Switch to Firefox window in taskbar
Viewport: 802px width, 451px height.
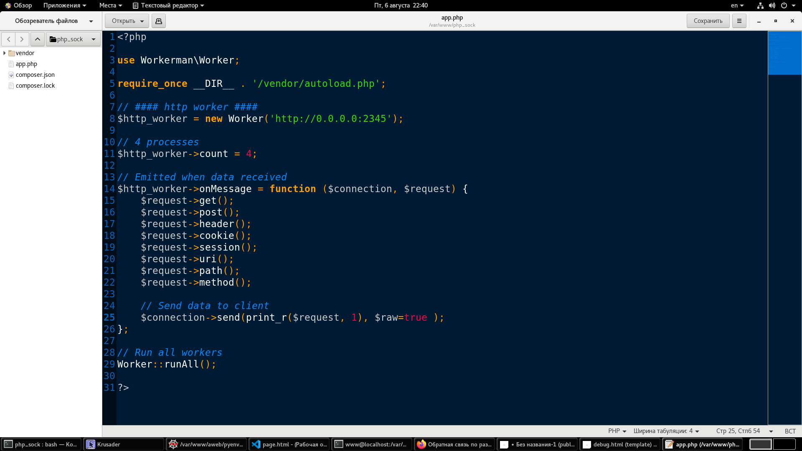click(454, 444)
